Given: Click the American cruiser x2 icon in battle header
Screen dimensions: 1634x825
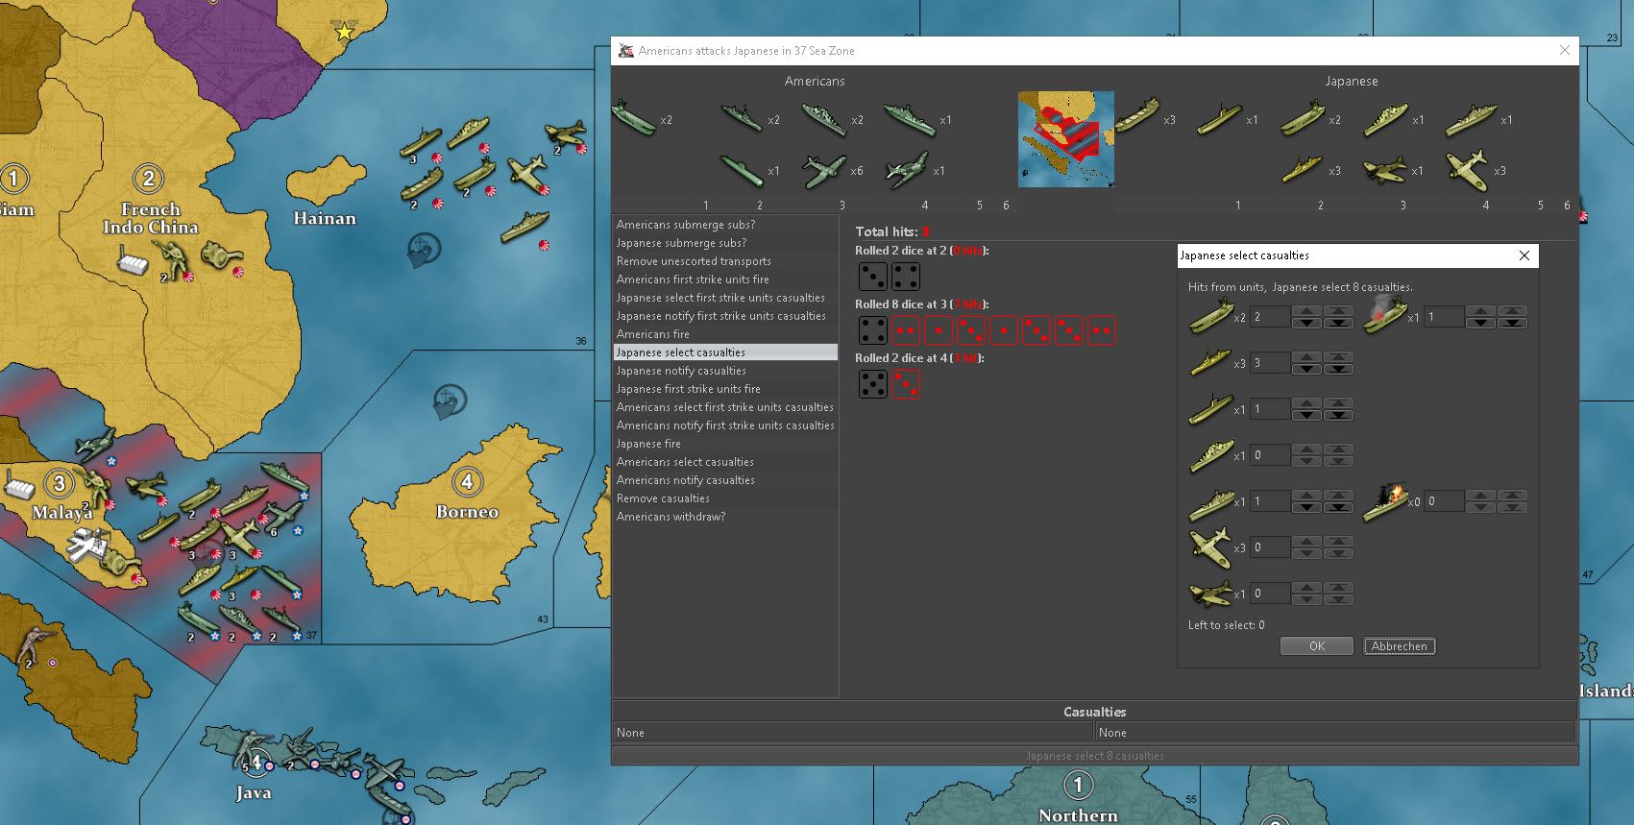Looking at the screenshot, I should 824,118.
